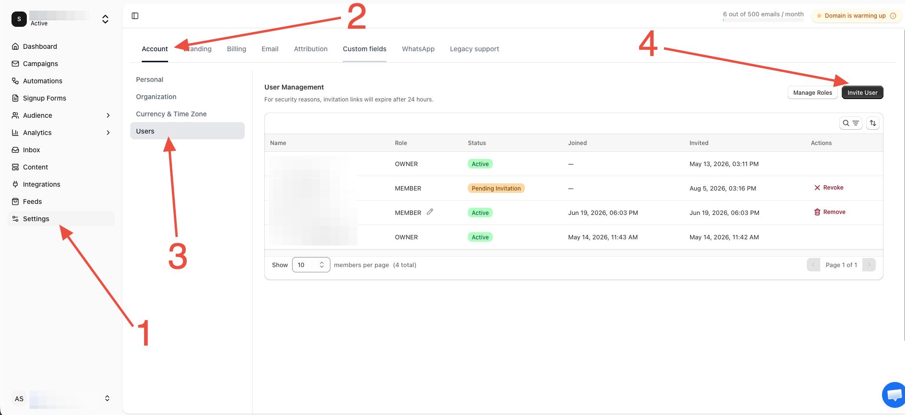This screenshot has width=905, height=415.
Task: Toggle the sidebar collapse icon
Action: coord(135,16)
